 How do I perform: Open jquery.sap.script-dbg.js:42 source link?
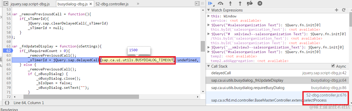coord(324,73)
